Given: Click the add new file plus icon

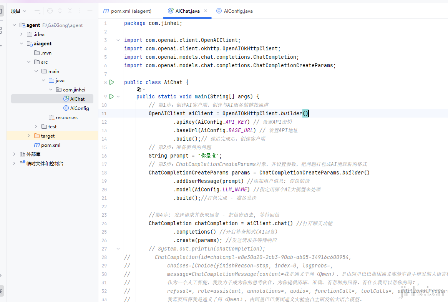Looking at the screenshot, I should coord(37,11).
